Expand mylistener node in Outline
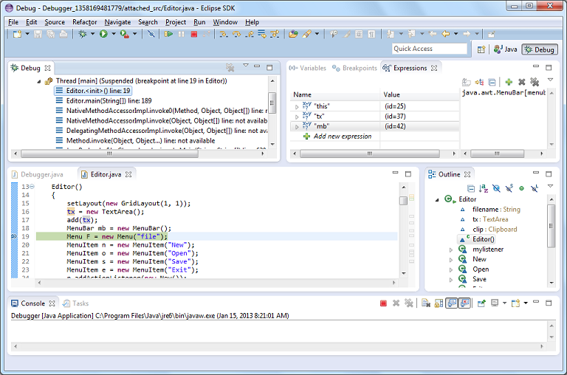 451,250
